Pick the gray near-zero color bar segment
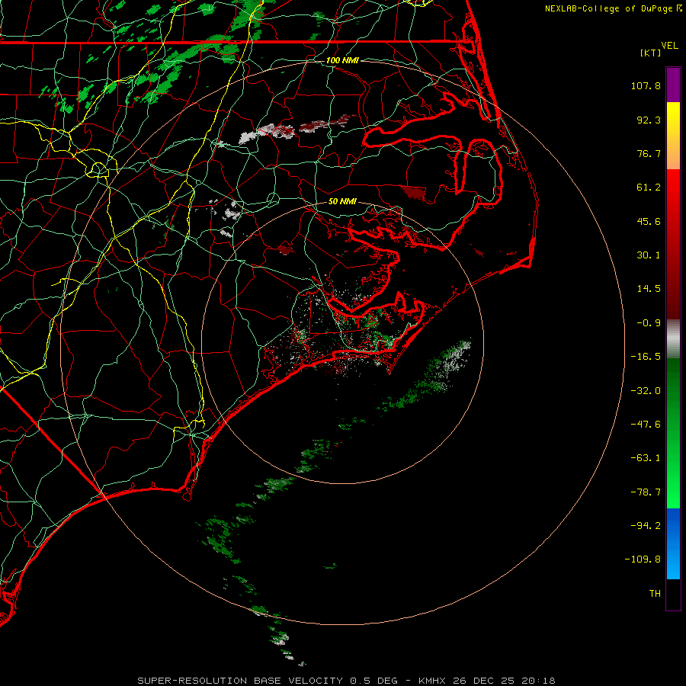This screenshot has height=686, width=686. (673, 339)
